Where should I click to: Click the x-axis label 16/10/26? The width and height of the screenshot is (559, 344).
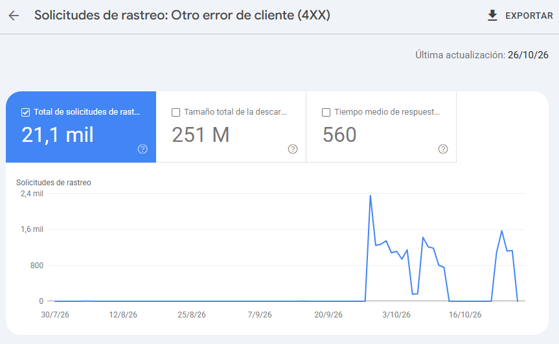click(465, 315)
